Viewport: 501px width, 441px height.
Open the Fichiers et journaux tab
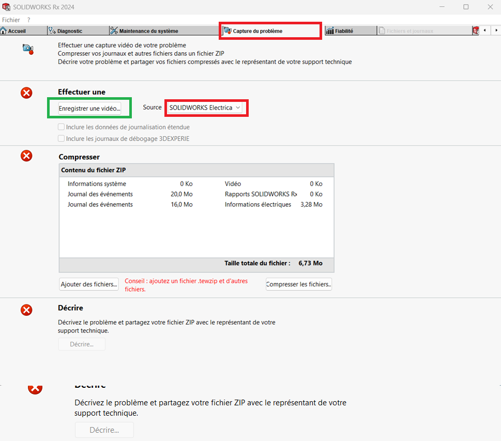424,31
